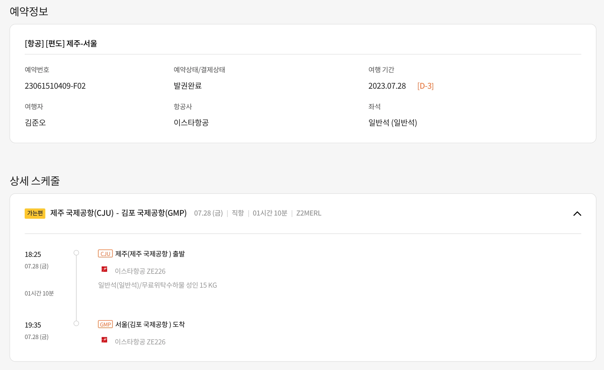Collapse the flight schedule chevron
The height and width of the screenshot is (370, 604).
[x=577, y=213]
